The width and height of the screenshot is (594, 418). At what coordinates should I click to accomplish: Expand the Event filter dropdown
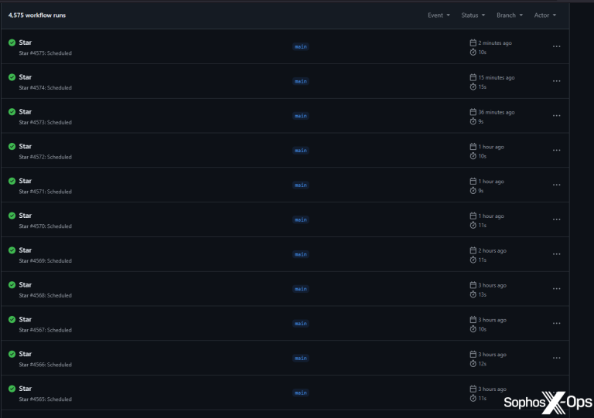(x=439, y=15)
